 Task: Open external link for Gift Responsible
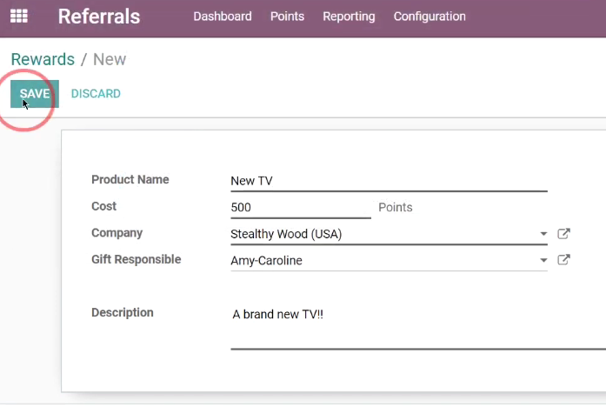coord(563,260)
